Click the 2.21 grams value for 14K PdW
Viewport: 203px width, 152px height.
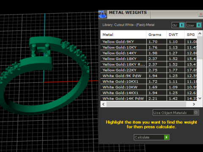coord(153,98)
